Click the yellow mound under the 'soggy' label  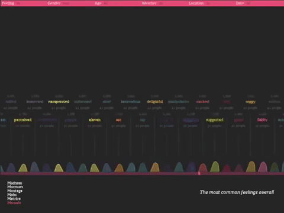(251, 167)
